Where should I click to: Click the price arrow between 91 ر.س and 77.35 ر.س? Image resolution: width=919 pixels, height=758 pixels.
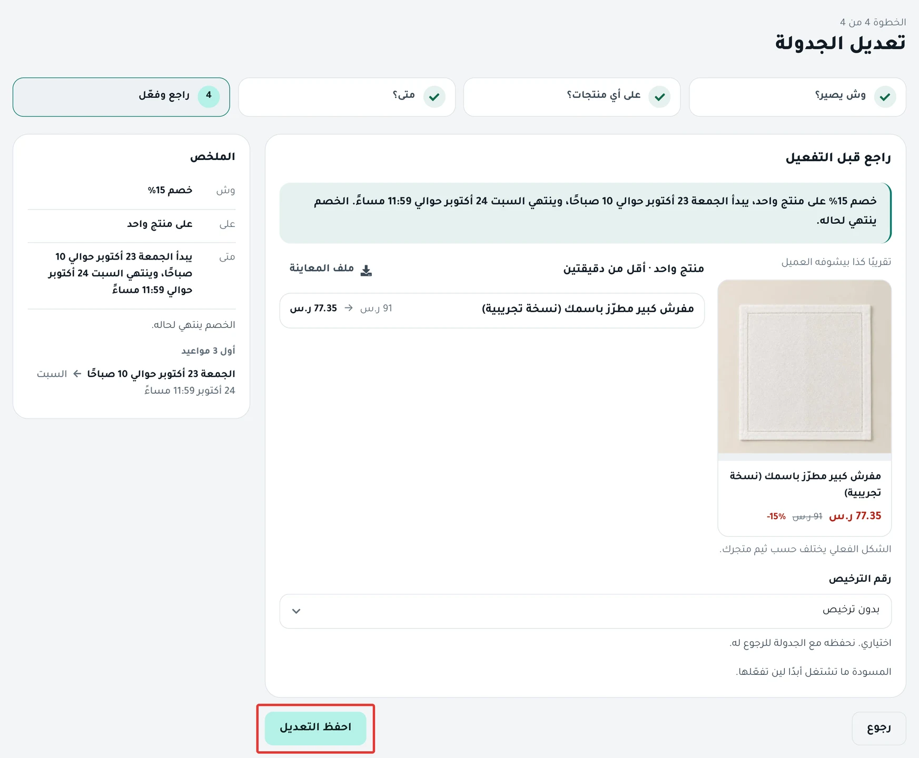click(x=349, y=308)
